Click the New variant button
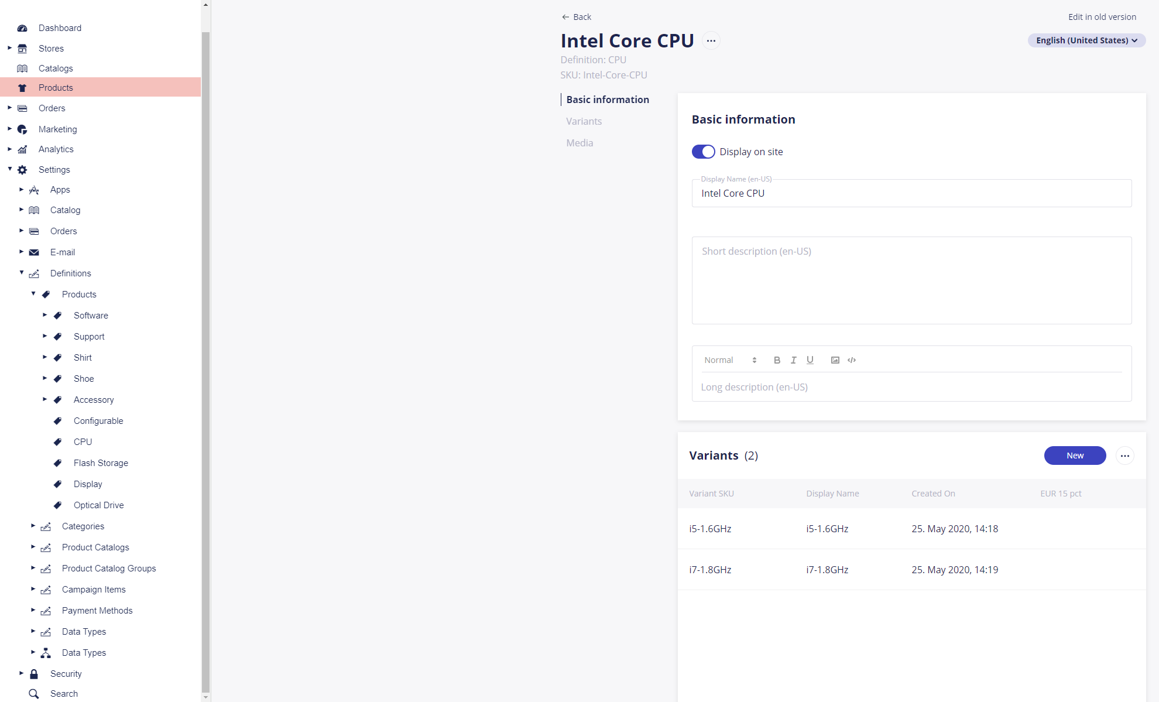This screenshot has width=1159, height=702. click(1075, 456)
